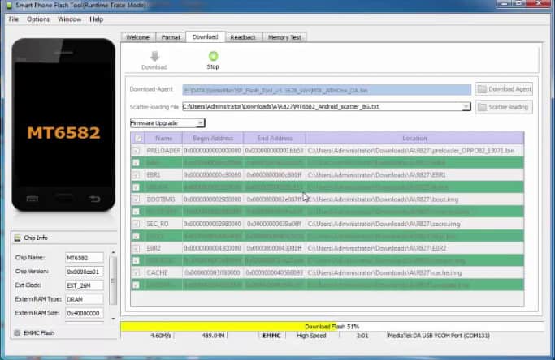This screenshot has height=360, width=555.
Task: Switch to the Format tab
Action: (171, 37)
